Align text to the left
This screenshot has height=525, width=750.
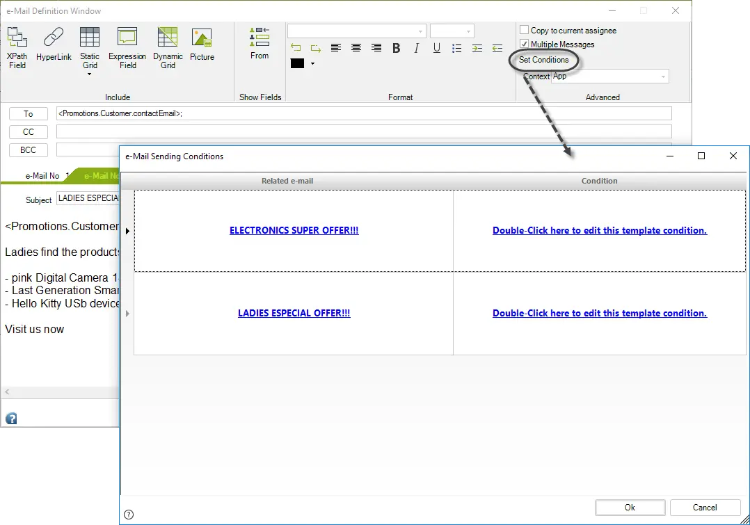[336, 48]
